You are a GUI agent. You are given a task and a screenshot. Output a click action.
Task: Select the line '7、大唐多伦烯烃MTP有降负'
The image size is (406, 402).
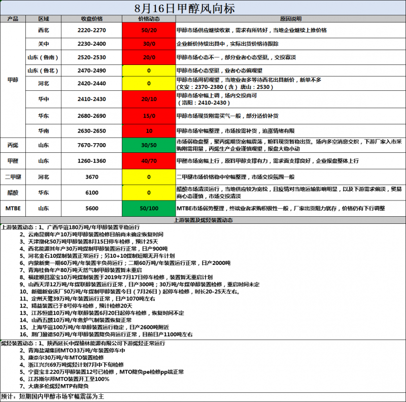click(54, 386)
